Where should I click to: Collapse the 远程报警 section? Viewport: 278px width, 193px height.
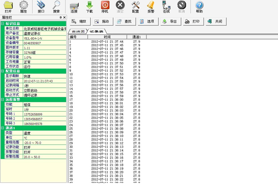coord(3,99)
